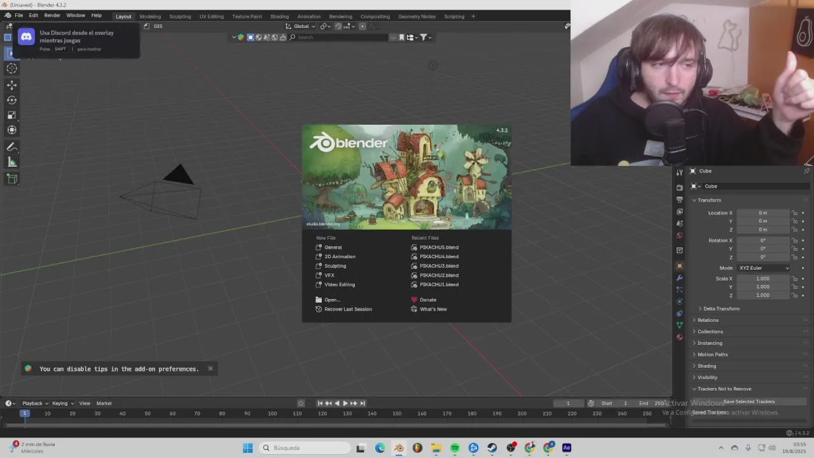Image resolution: width=814 pixels, height=458 pixels.
Task: Open the Object properties tab
Action: pyautogui.click(x=679, y=266)
